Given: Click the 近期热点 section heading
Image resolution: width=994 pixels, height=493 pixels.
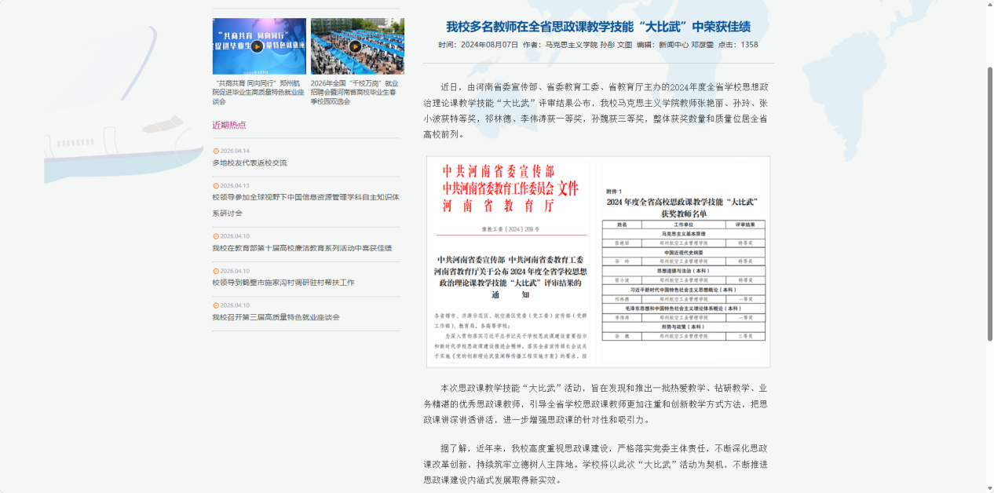Looking at the screenshot, I should [x=229, y=125].
